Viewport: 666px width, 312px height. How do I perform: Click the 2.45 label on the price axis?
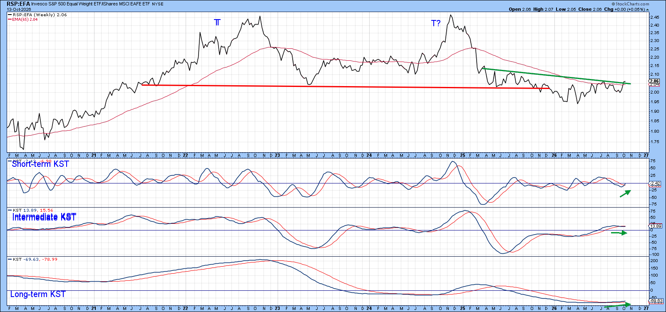coord(655,17)
